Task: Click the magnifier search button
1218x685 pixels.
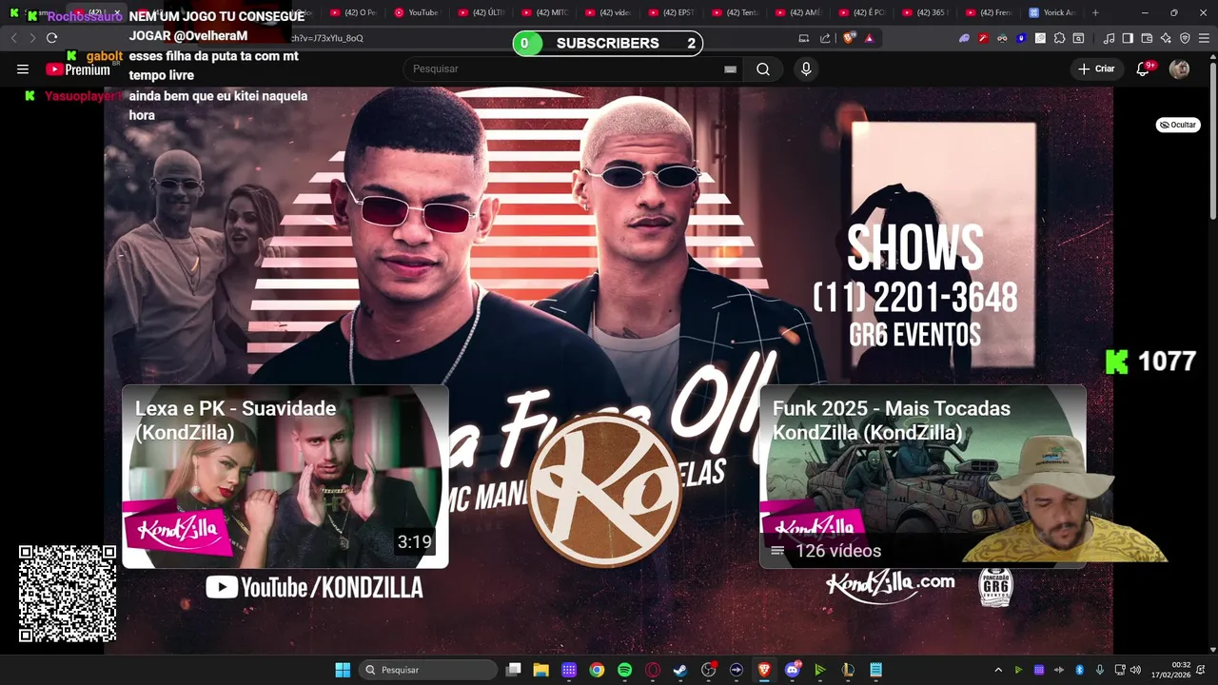Action: pos(763,68)
